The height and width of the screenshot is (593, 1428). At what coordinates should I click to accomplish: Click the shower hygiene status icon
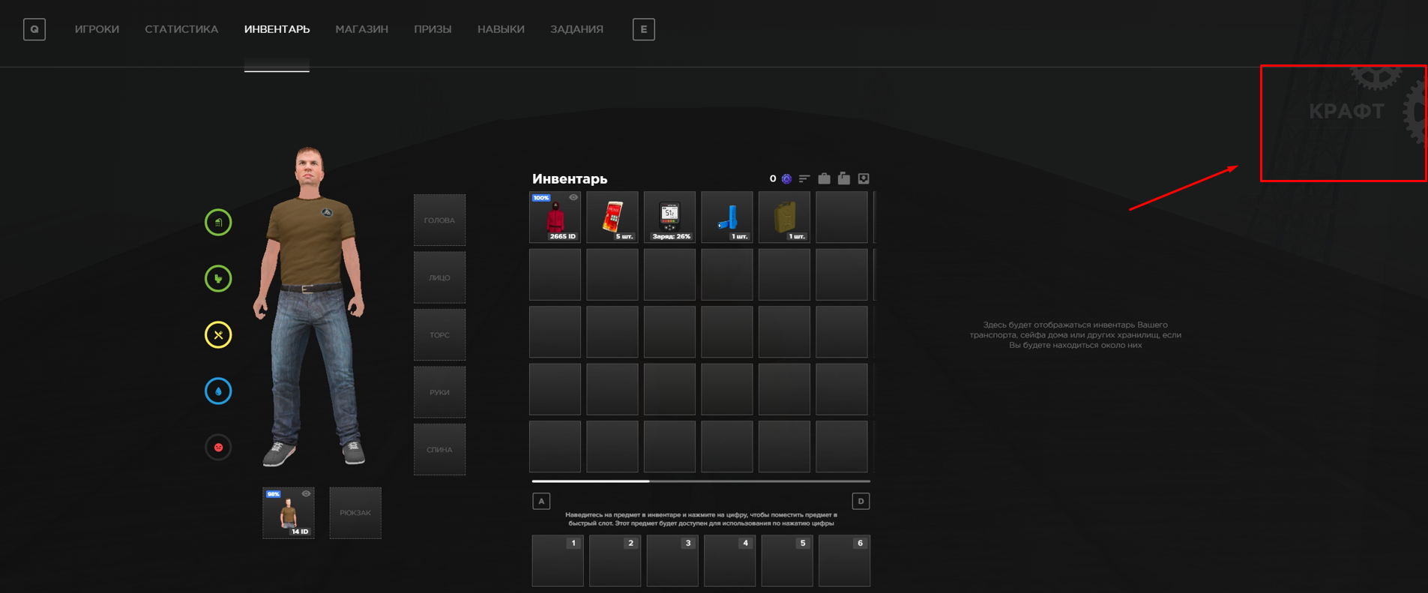coord(218,223)
